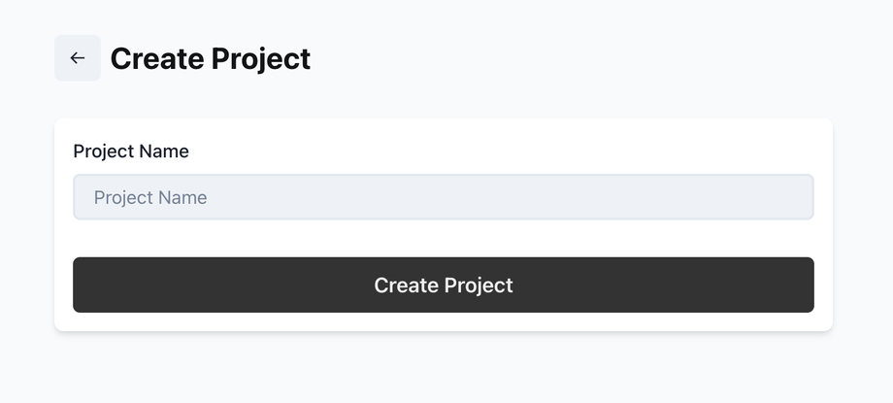Submit the form with Create Project
This screenshot has width=893, height=403.
pos(443,285)
